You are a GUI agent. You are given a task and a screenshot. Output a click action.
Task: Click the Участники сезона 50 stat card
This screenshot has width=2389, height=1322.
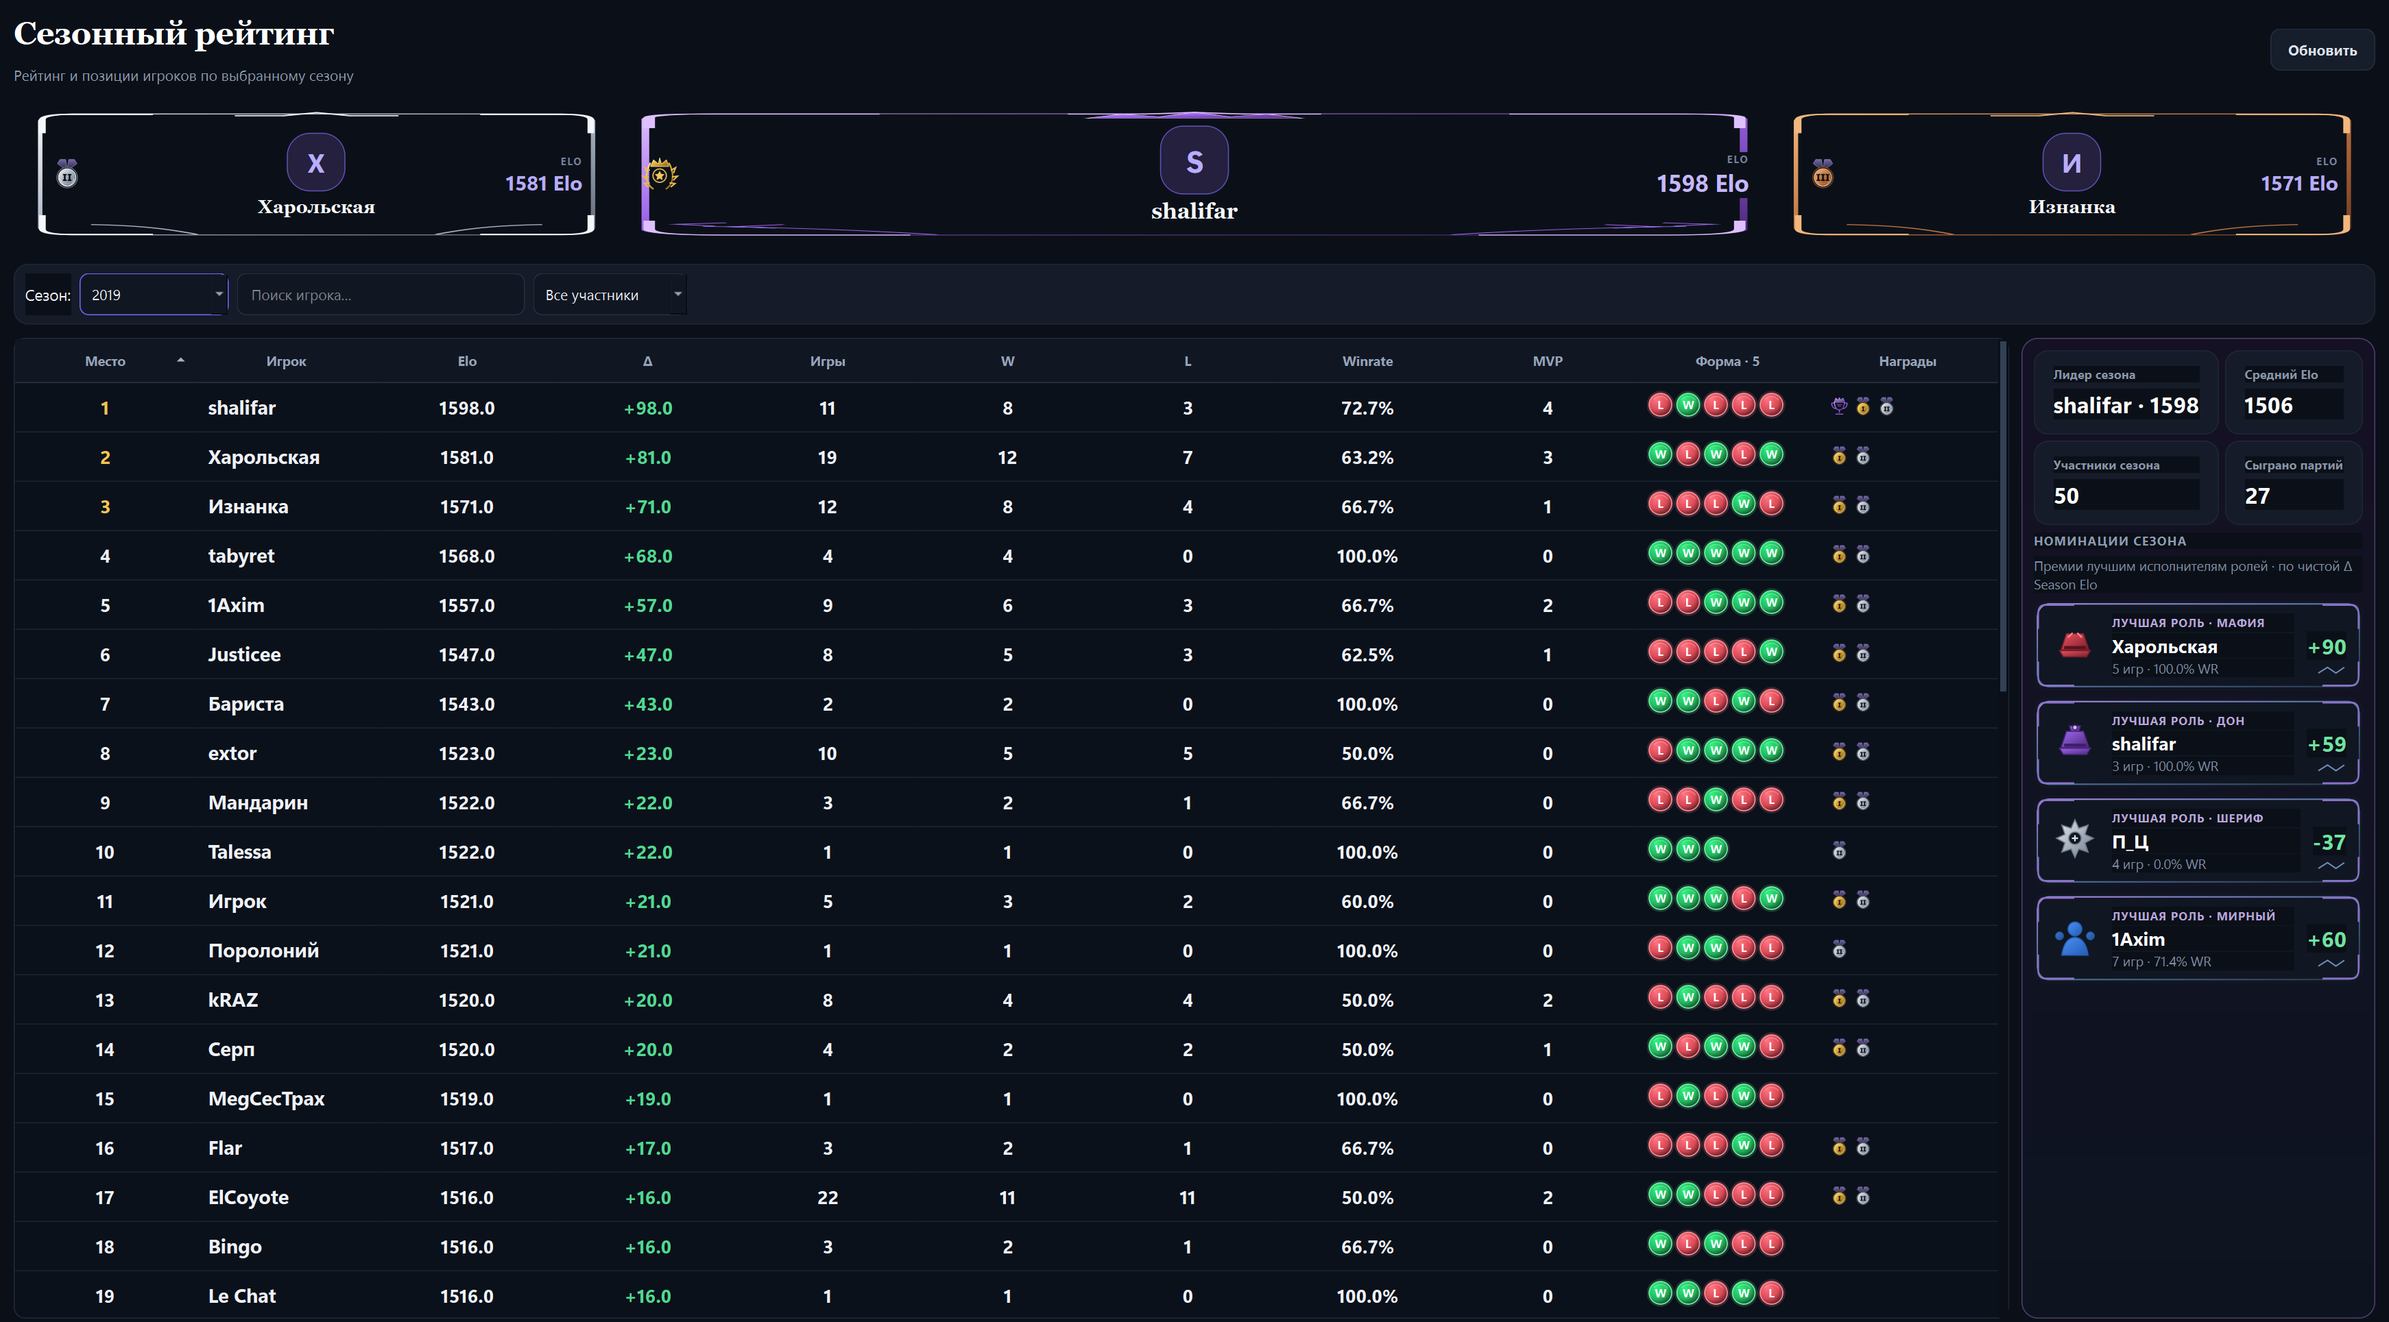pos(2126,482)
